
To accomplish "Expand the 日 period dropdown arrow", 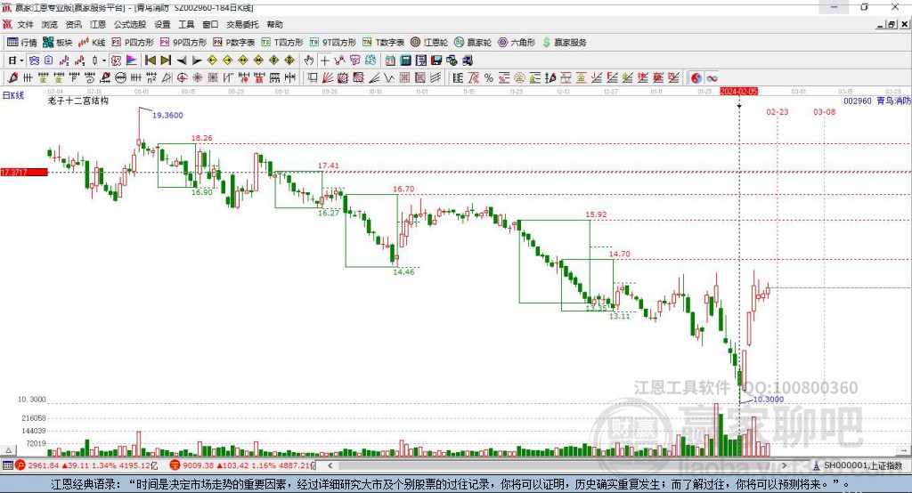I will [x=21, y=61].
